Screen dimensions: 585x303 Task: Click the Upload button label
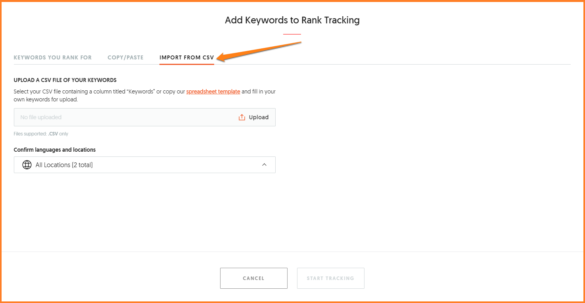259,117
